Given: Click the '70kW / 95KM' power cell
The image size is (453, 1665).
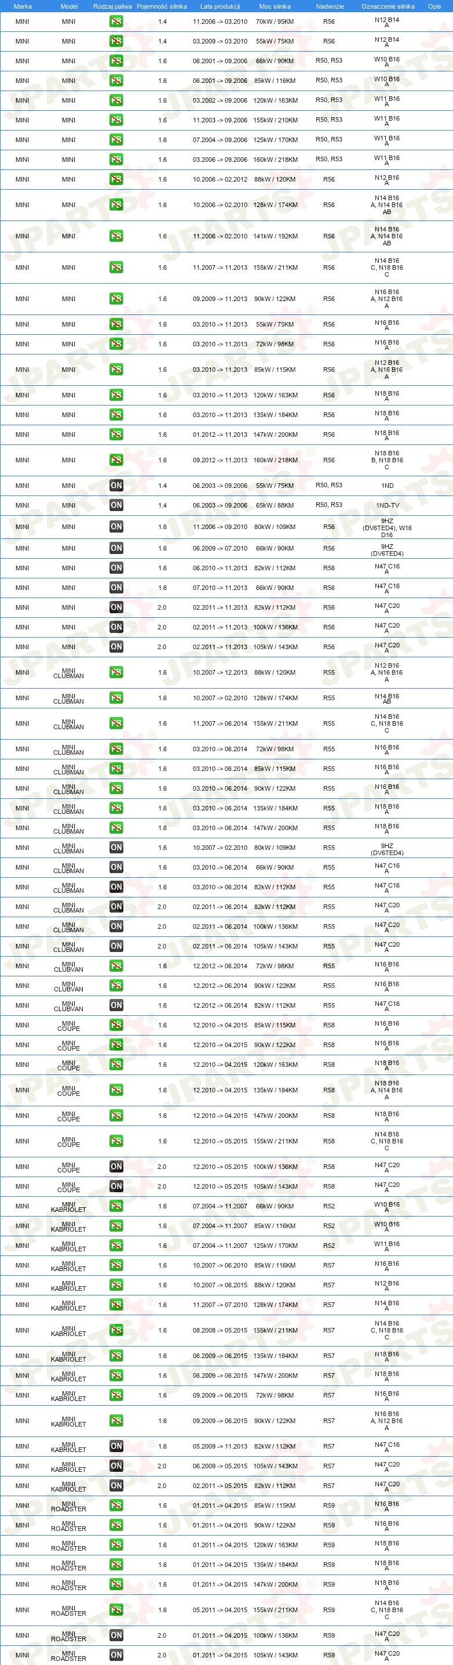Looking at the screenshot, I should (x=275, y=21).
